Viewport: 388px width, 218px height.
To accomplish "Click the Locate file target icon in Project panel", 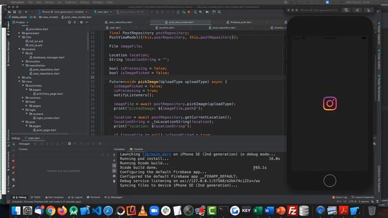I will (x=69, y=22).
